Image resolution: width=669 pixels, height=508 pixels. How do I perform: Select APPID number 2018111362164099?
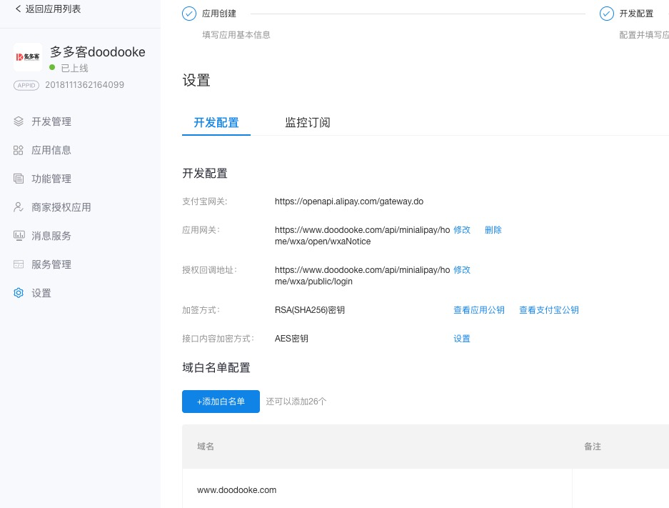84,84
